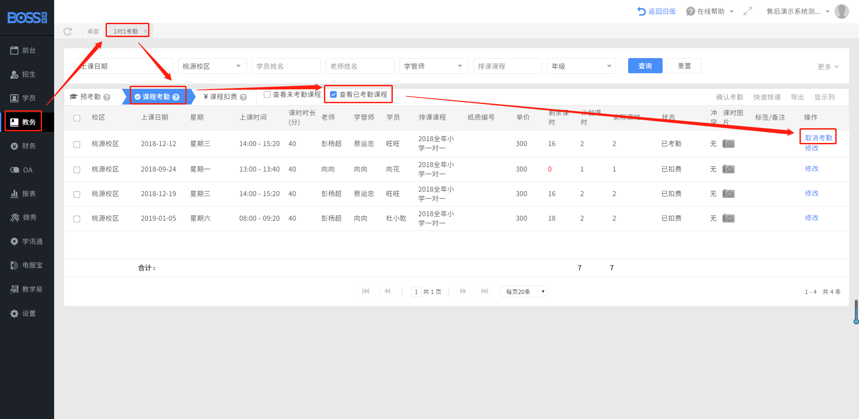Open the 桃源校区 campus dropdown
The height and width of the screenshot is (419, 859).
(212, 66)
